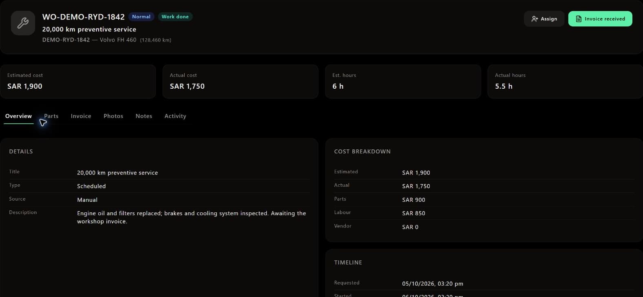Open the Overview tab
The width and height of the screenshot is (643, 297).
pyautogui.click(x=18, y=116)
